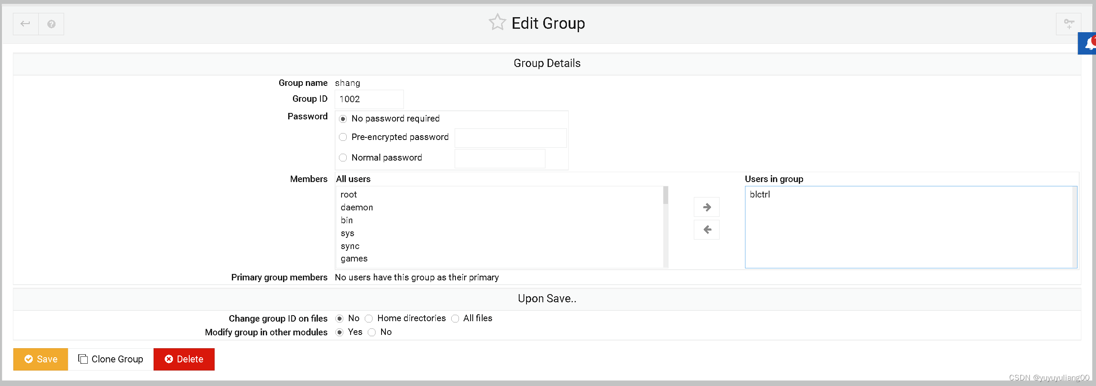
Task: Open the help question mark icon
Action: pos(51,24)
